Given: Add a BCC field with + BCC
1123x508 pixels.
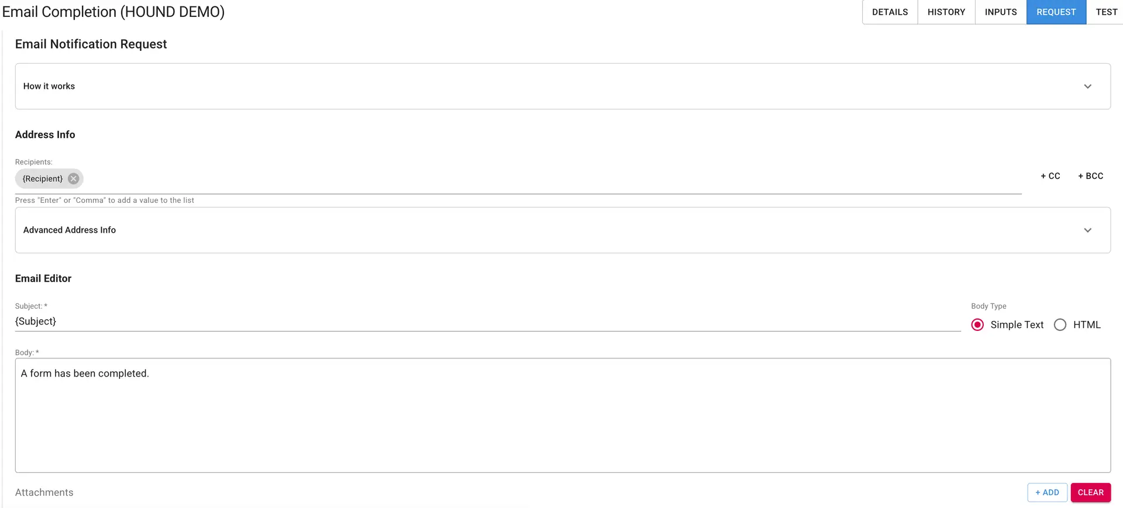Looking at the screenshot, I should 1090,176.
